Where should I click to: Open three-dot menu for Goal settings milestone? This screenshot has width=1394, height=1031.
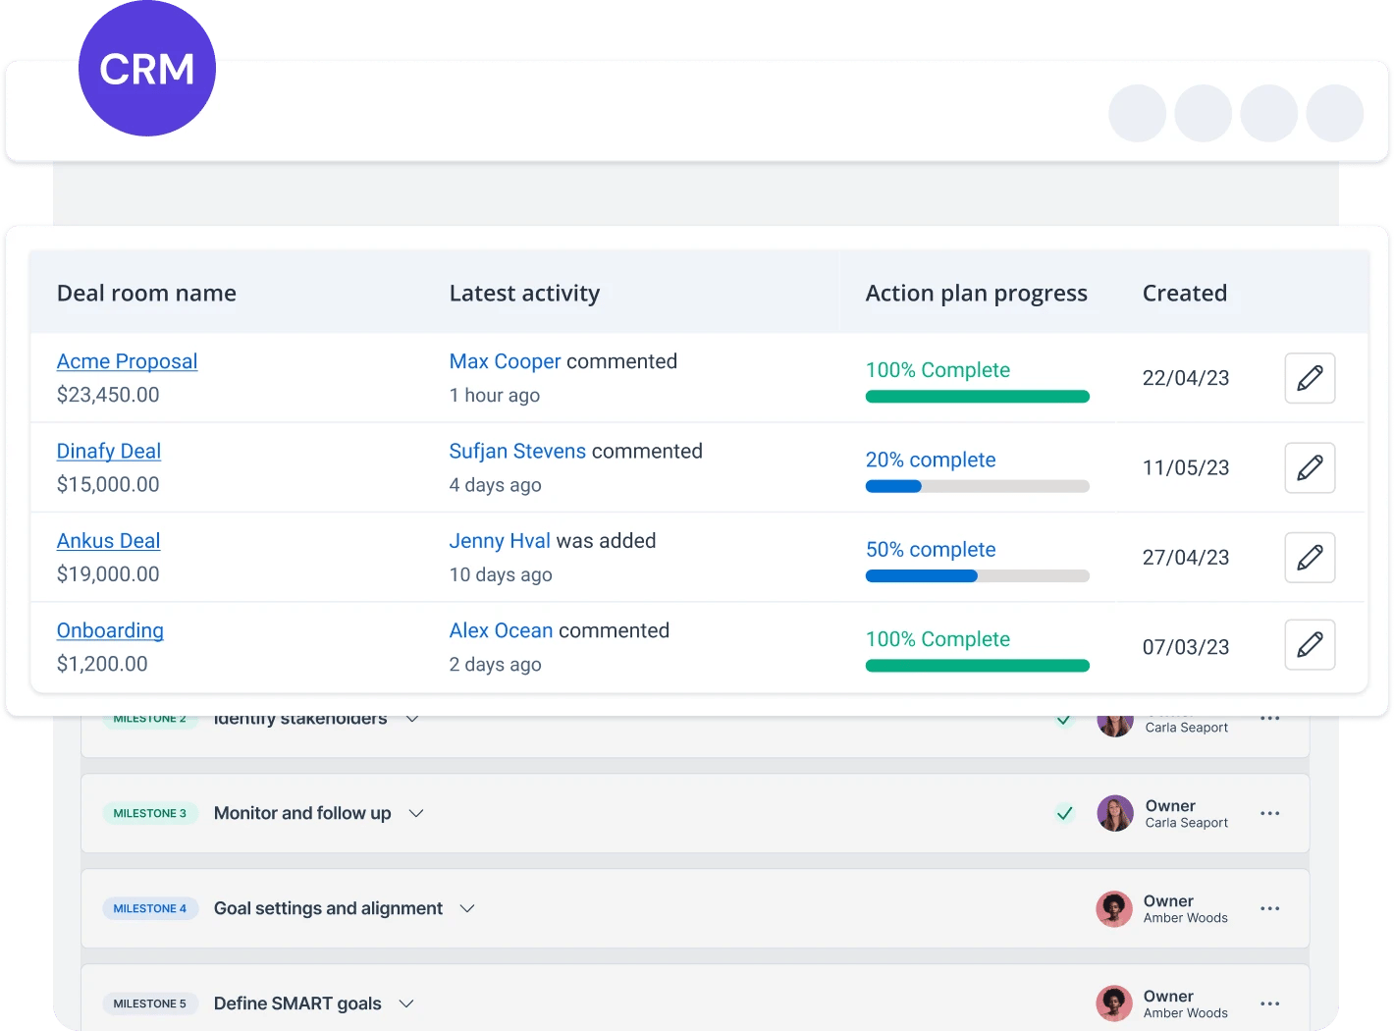coord(1269,908)
